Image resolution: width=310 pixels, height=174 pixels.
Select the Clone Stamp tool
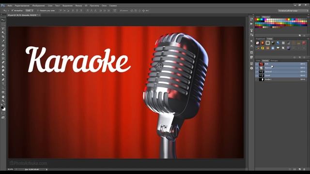pyautogui.click(x=3, y=54)
